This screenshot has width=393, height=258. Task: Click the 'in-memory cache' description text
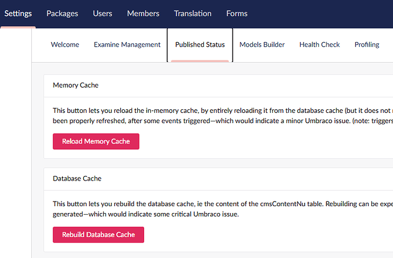point(172,110)
